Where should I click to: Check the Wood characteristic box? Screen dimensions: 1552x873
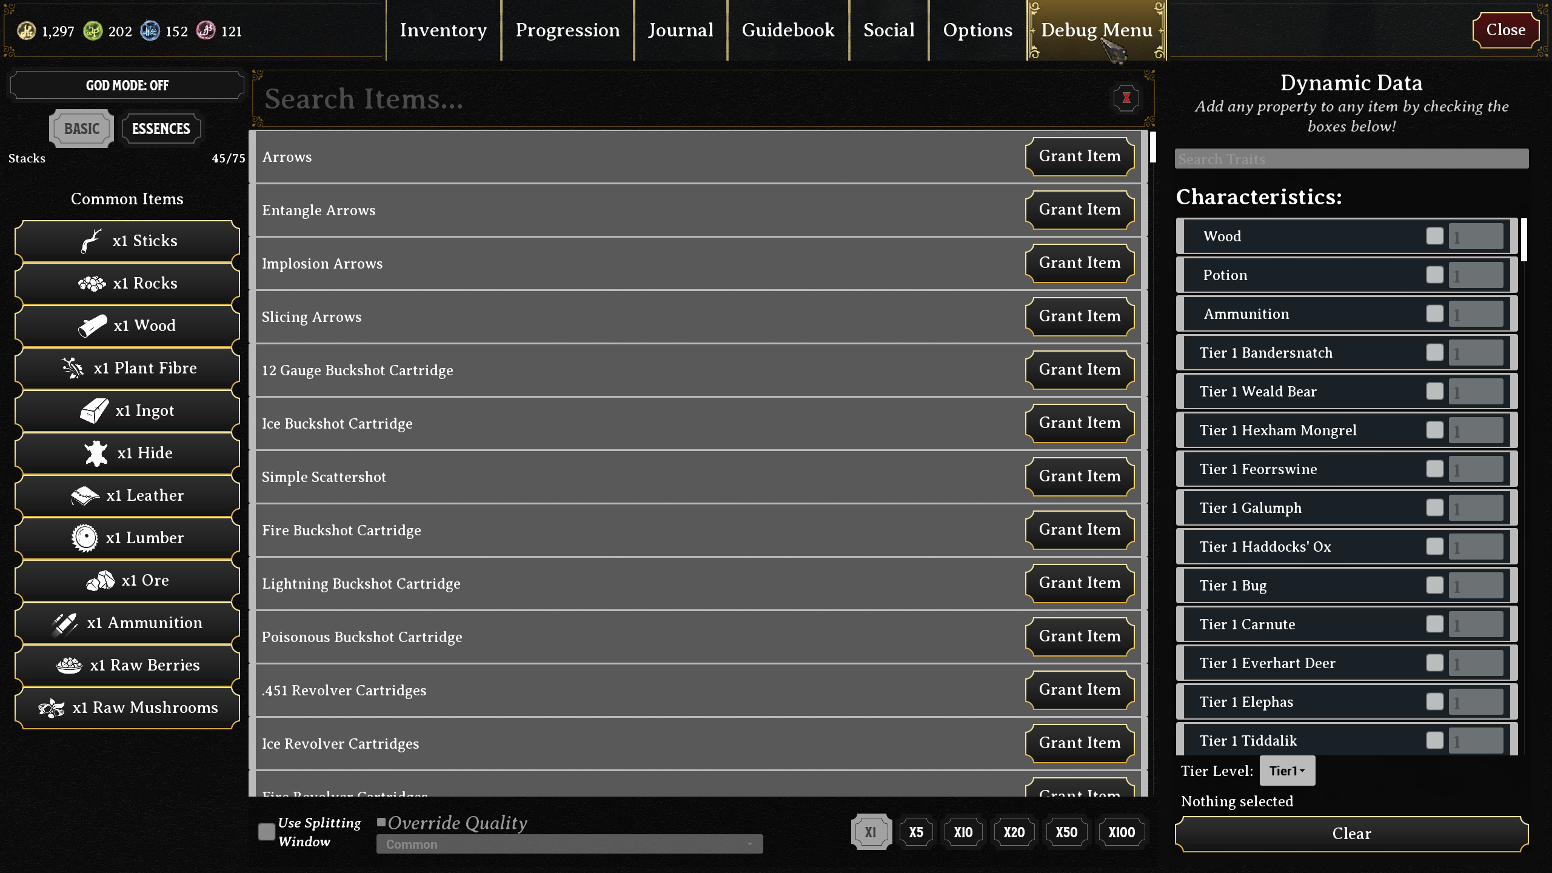(x=1434, y=236)
